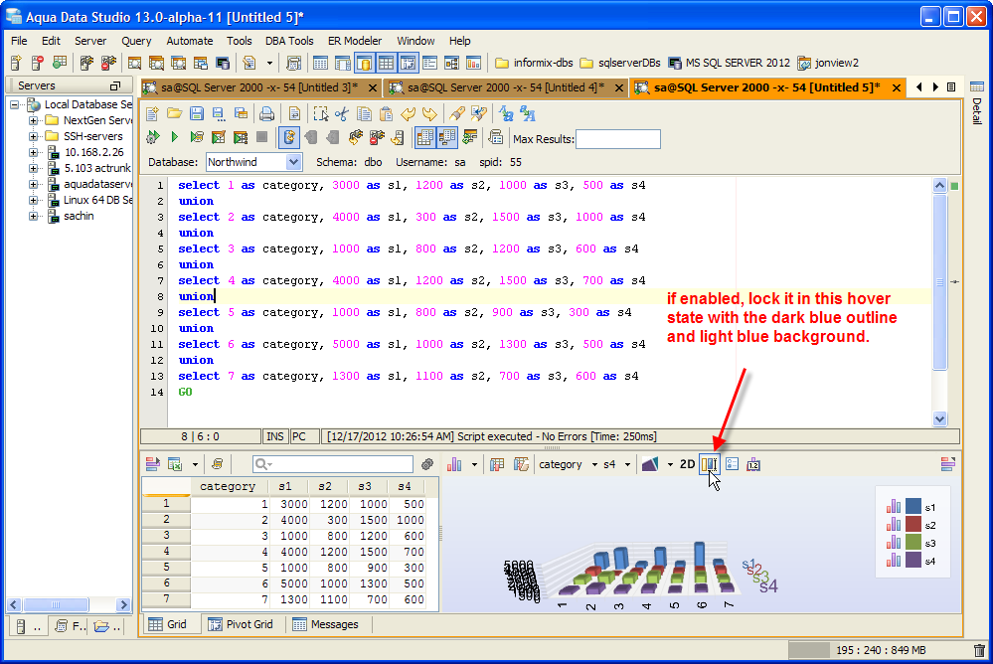Screen dimensions: 993x664
Task: Close the Untitled 5 query tab
Action: pos(897,87)
